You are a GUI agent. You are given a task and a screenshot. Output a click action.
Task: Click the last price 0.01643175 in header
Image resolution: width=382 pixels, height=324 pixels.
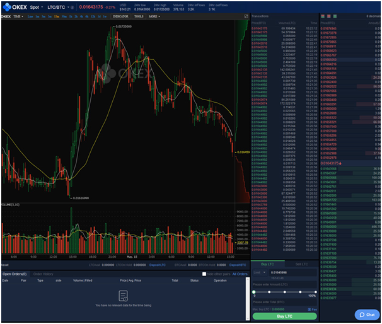coord(91,7)
